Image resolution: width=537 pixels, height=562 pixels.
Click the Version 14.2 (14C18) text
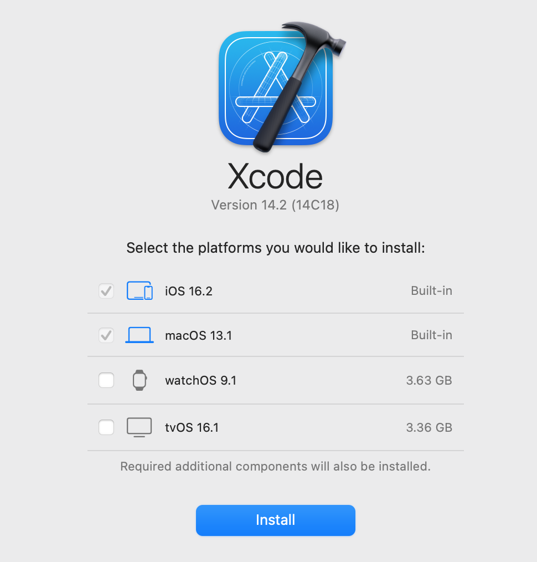click(x=275, y=205)
